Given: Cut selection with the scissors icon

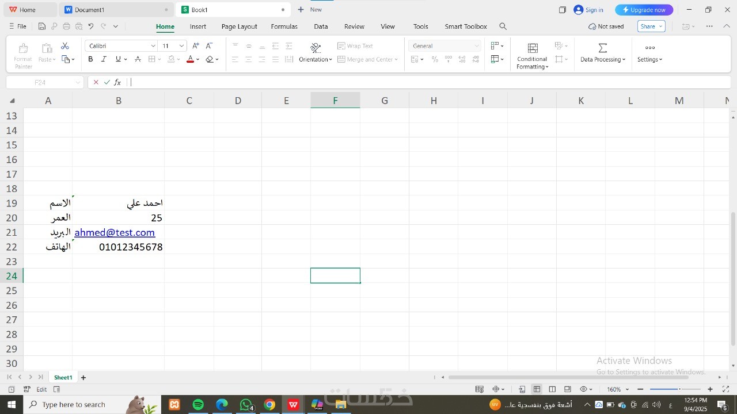Looking at the screenshot, I should pos(65,46).
